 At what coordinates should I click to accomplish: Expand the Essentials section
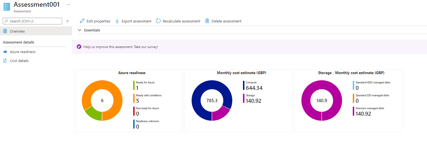point(80,30)
